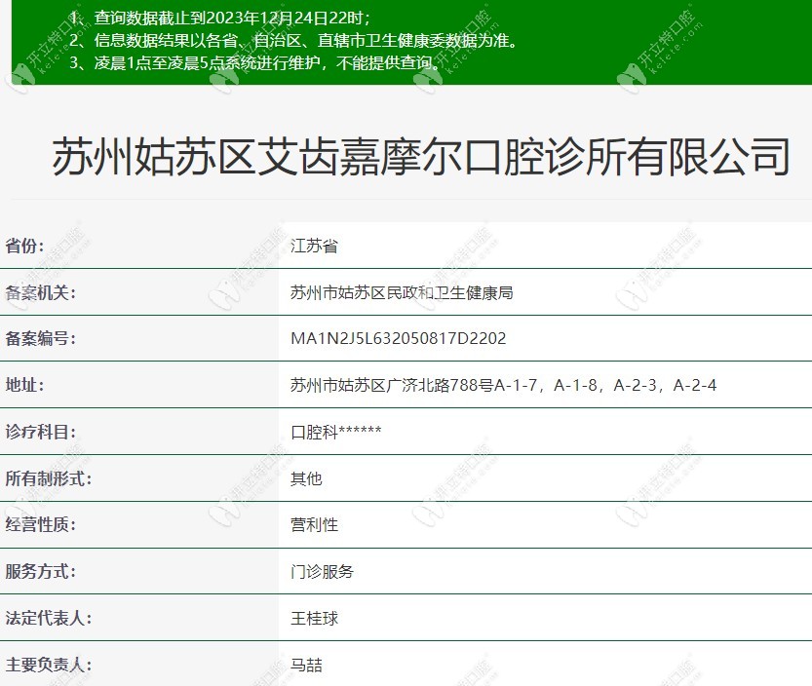
Task: Click the 主要负责人 label
Action: (48, 665)
